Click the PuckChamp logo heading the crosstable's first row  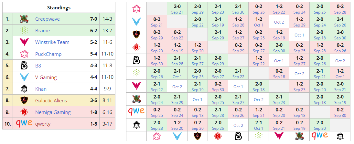click(136, 8)
